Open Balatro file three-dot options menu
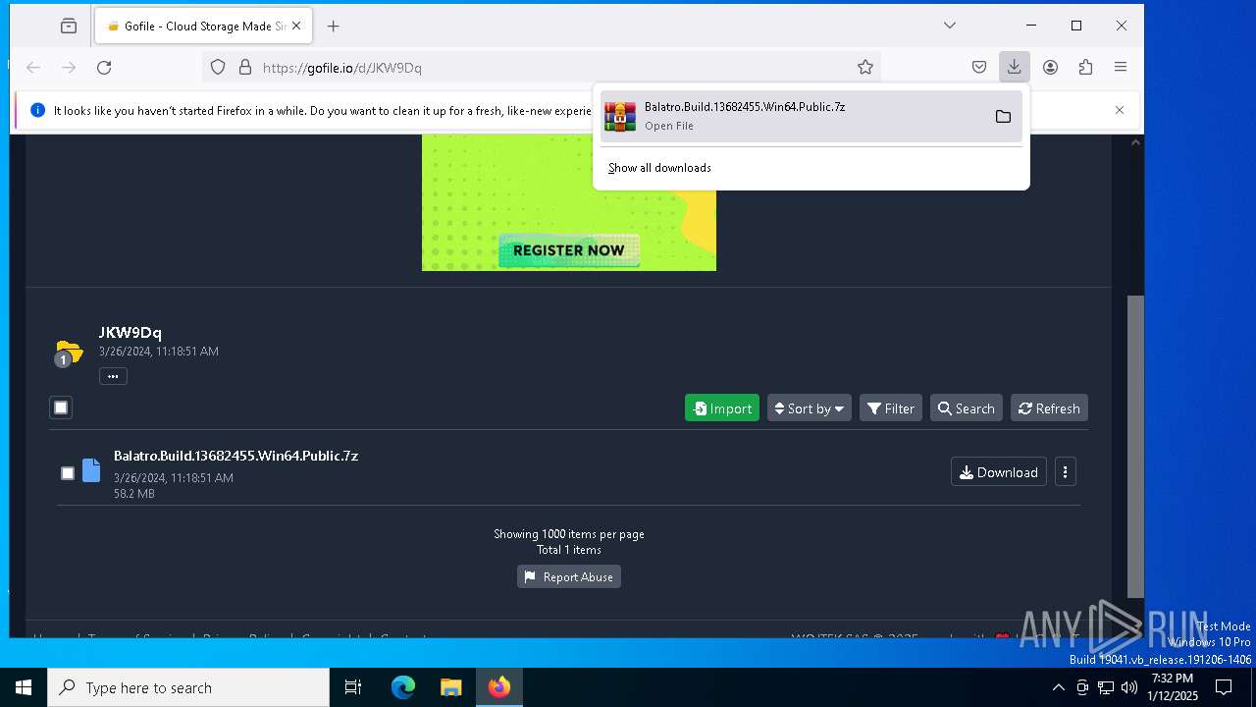The width and height of the screenshot is (1256, 707). coord(1065,472)
